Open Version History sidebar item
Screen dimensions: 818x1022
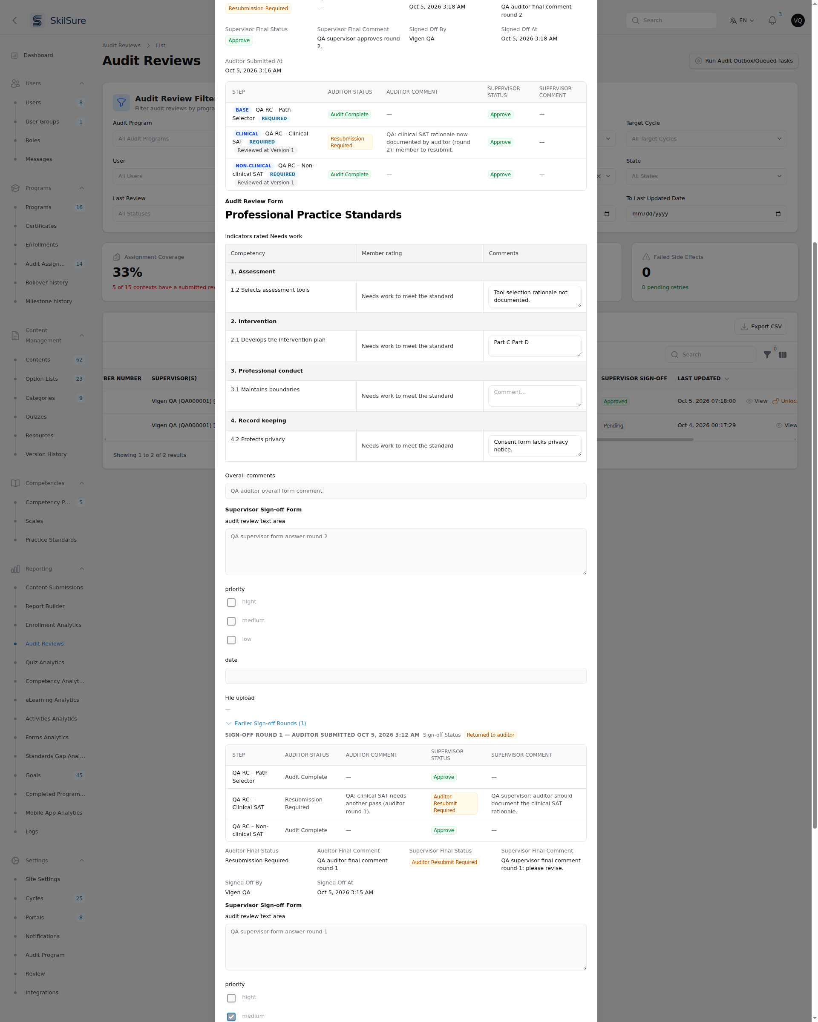click(x=46, y=454)
